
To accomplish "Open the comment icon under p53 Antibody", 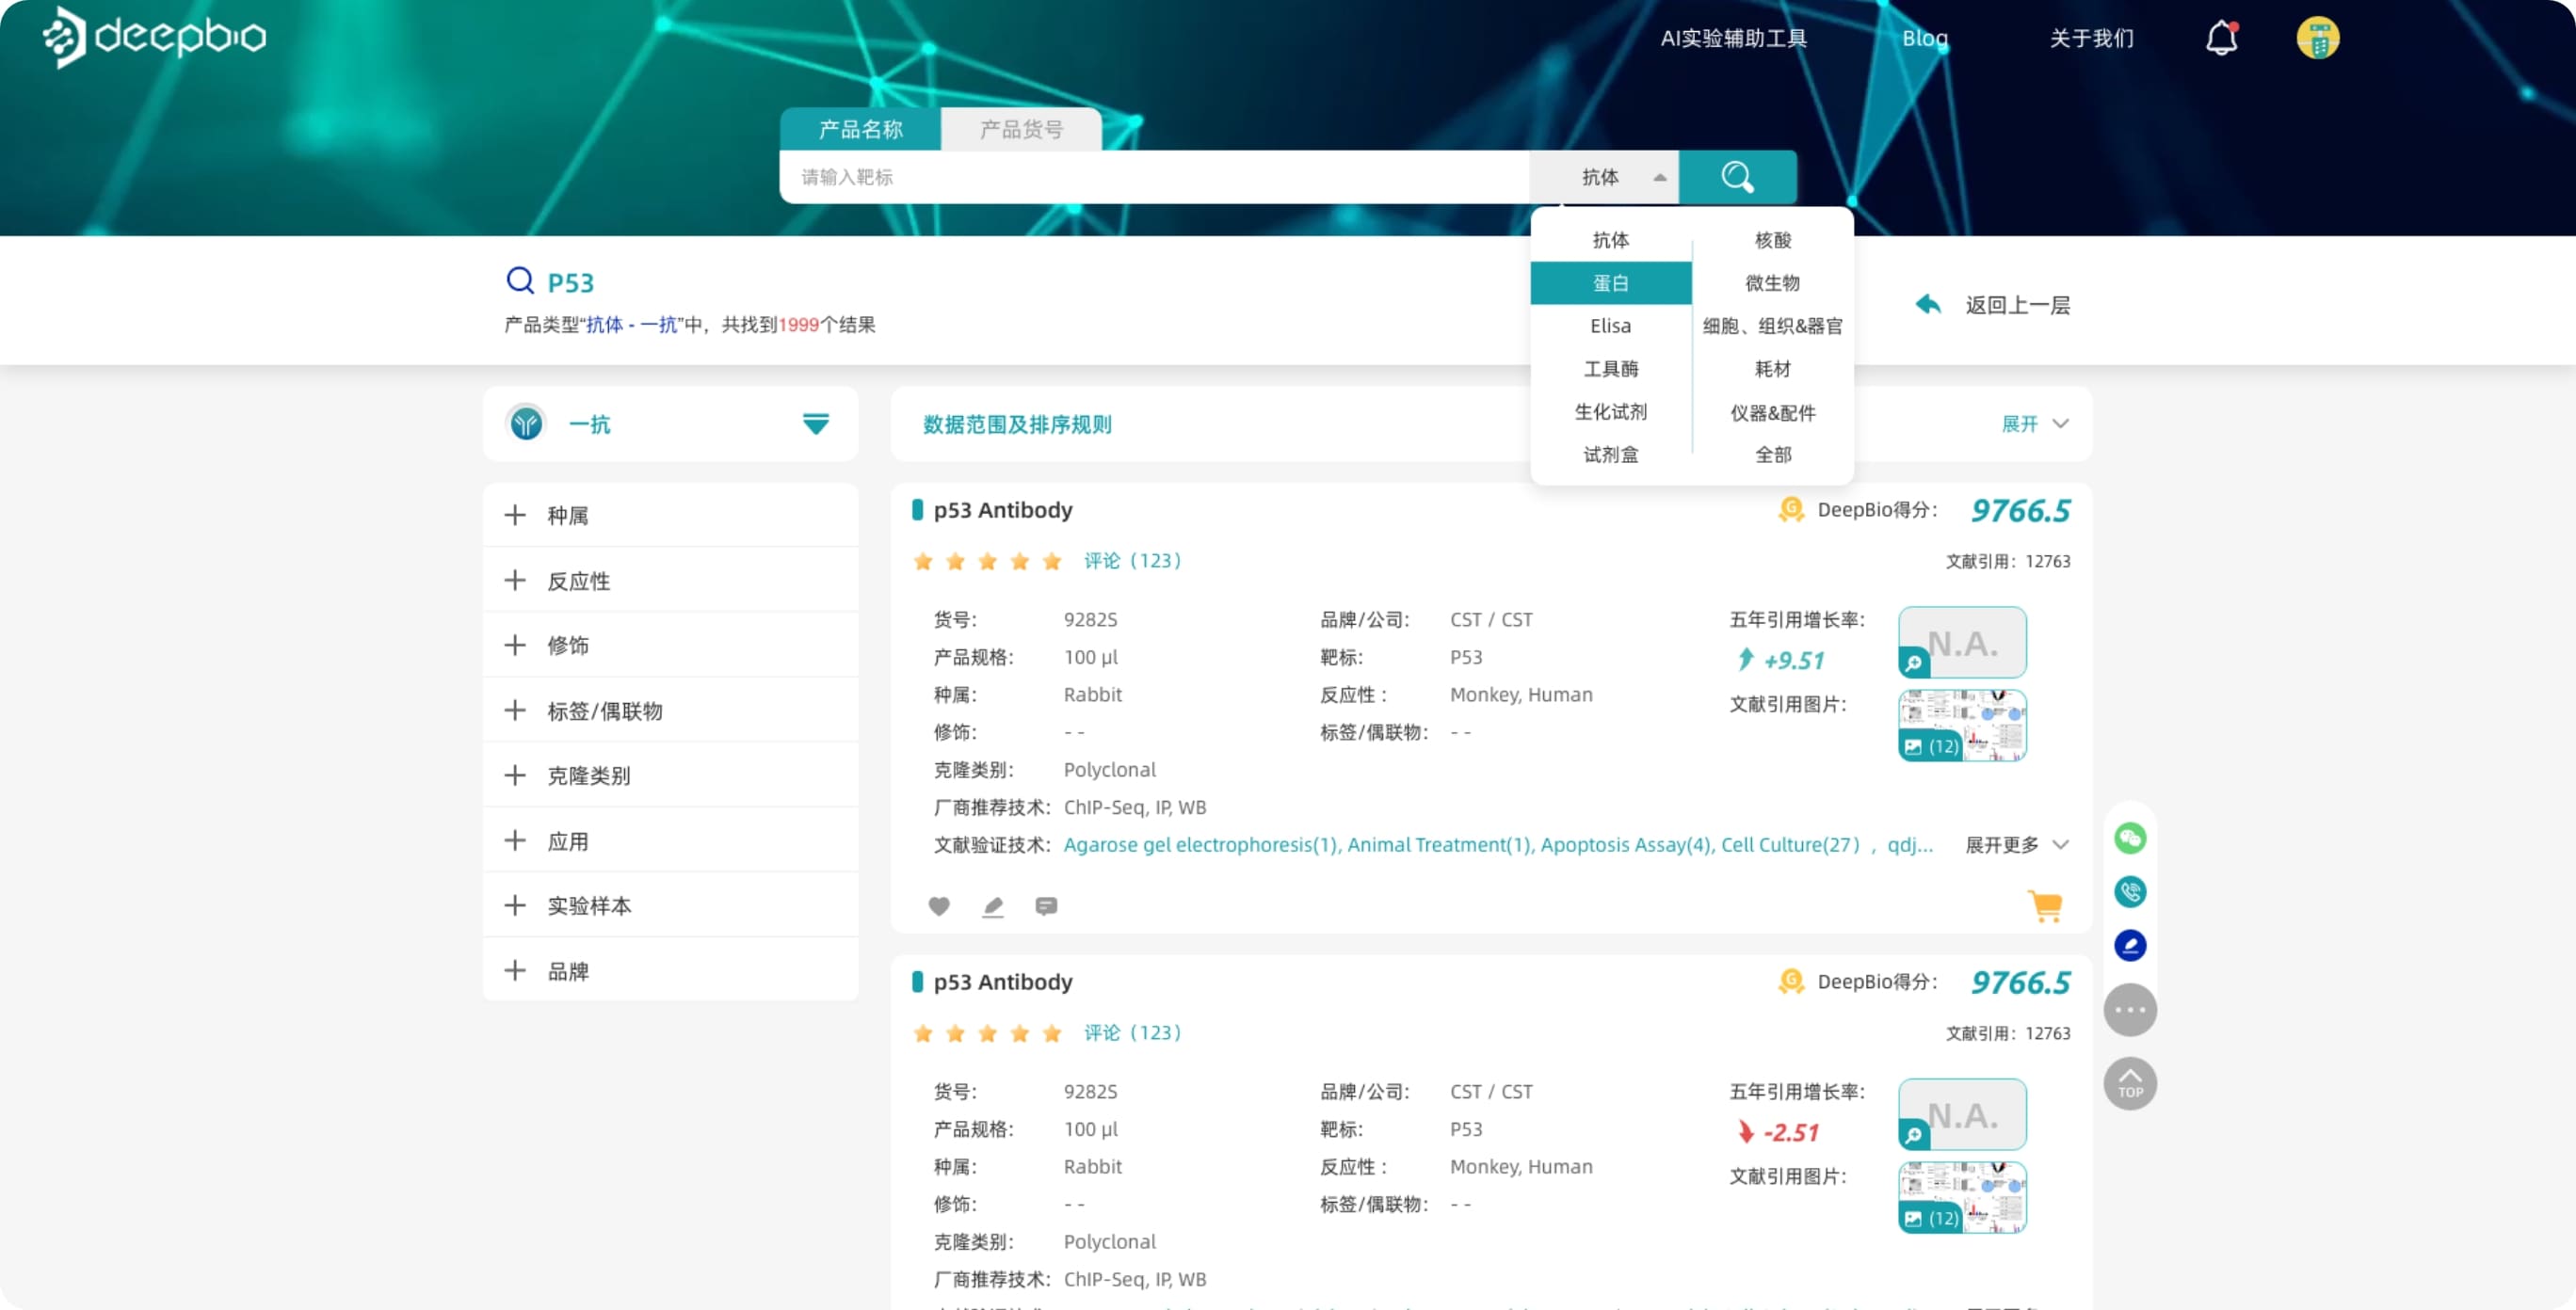I will tap(1046, 905).
